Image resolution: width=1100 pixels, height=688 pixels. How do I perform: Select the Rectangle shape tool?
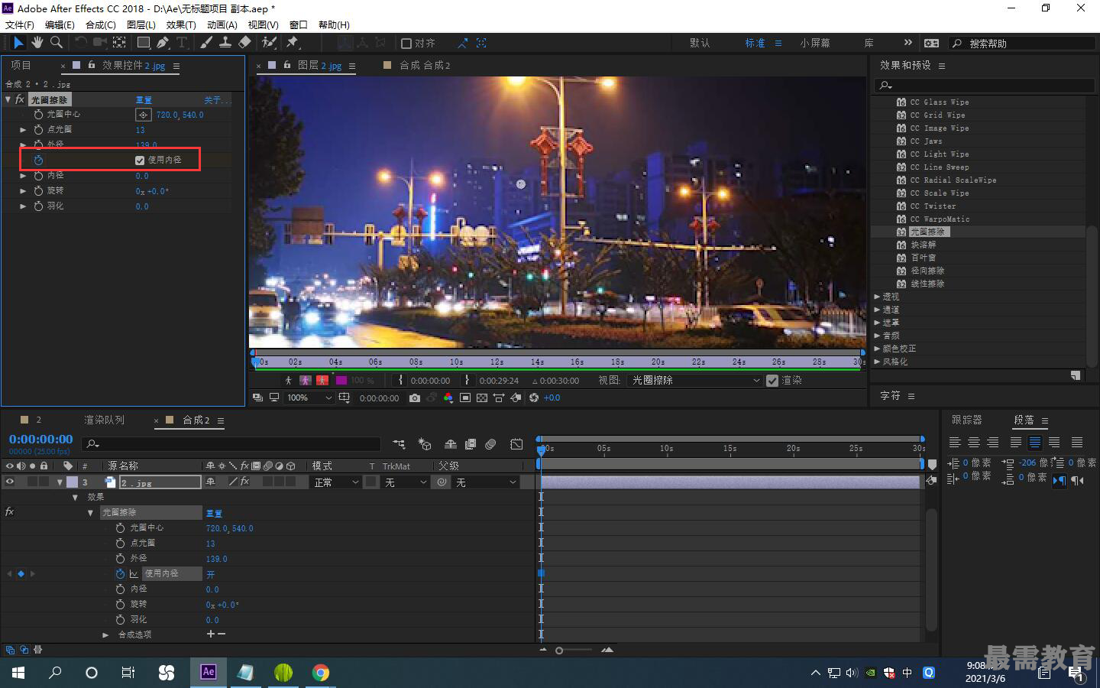143,43
